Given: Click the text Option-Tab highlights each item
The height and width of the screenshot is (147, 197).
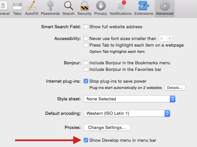Looking at the screenshot, I should (117, 52).
